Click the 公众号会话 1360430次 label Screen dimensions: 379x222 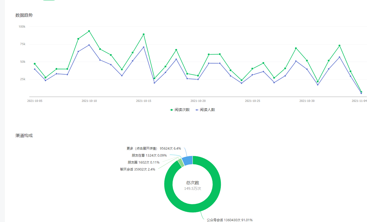(229, 220)
